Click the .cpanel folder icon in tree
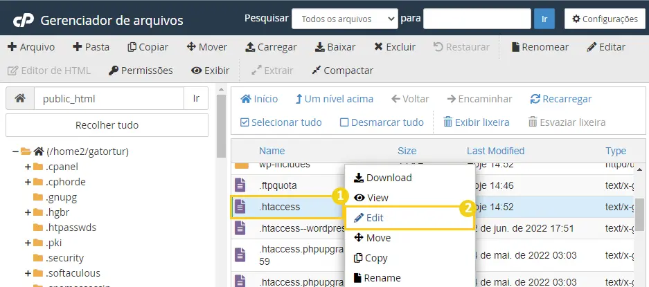The image size is (649, 287). pos(38,167)
